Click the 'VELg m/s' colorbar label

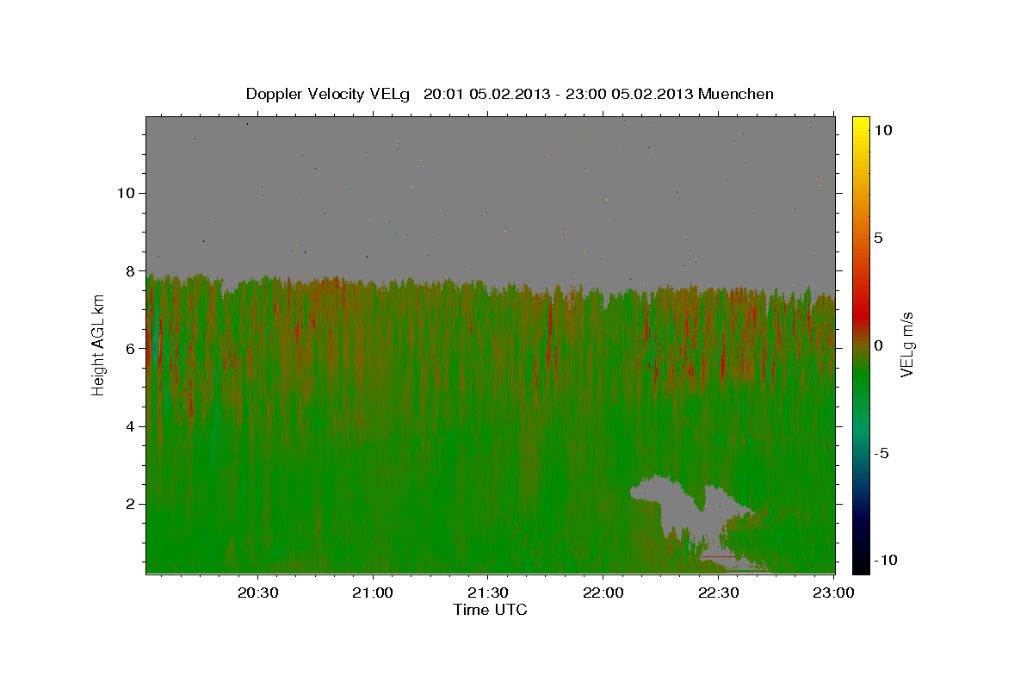pos(906,346)
